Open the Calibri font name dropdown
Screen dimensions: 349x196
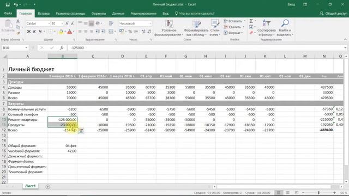(x=49, y=23)
